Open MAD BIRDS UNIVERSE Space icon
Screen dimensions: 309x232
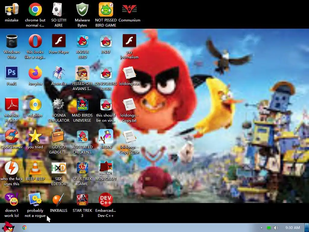tap(82, 104)
